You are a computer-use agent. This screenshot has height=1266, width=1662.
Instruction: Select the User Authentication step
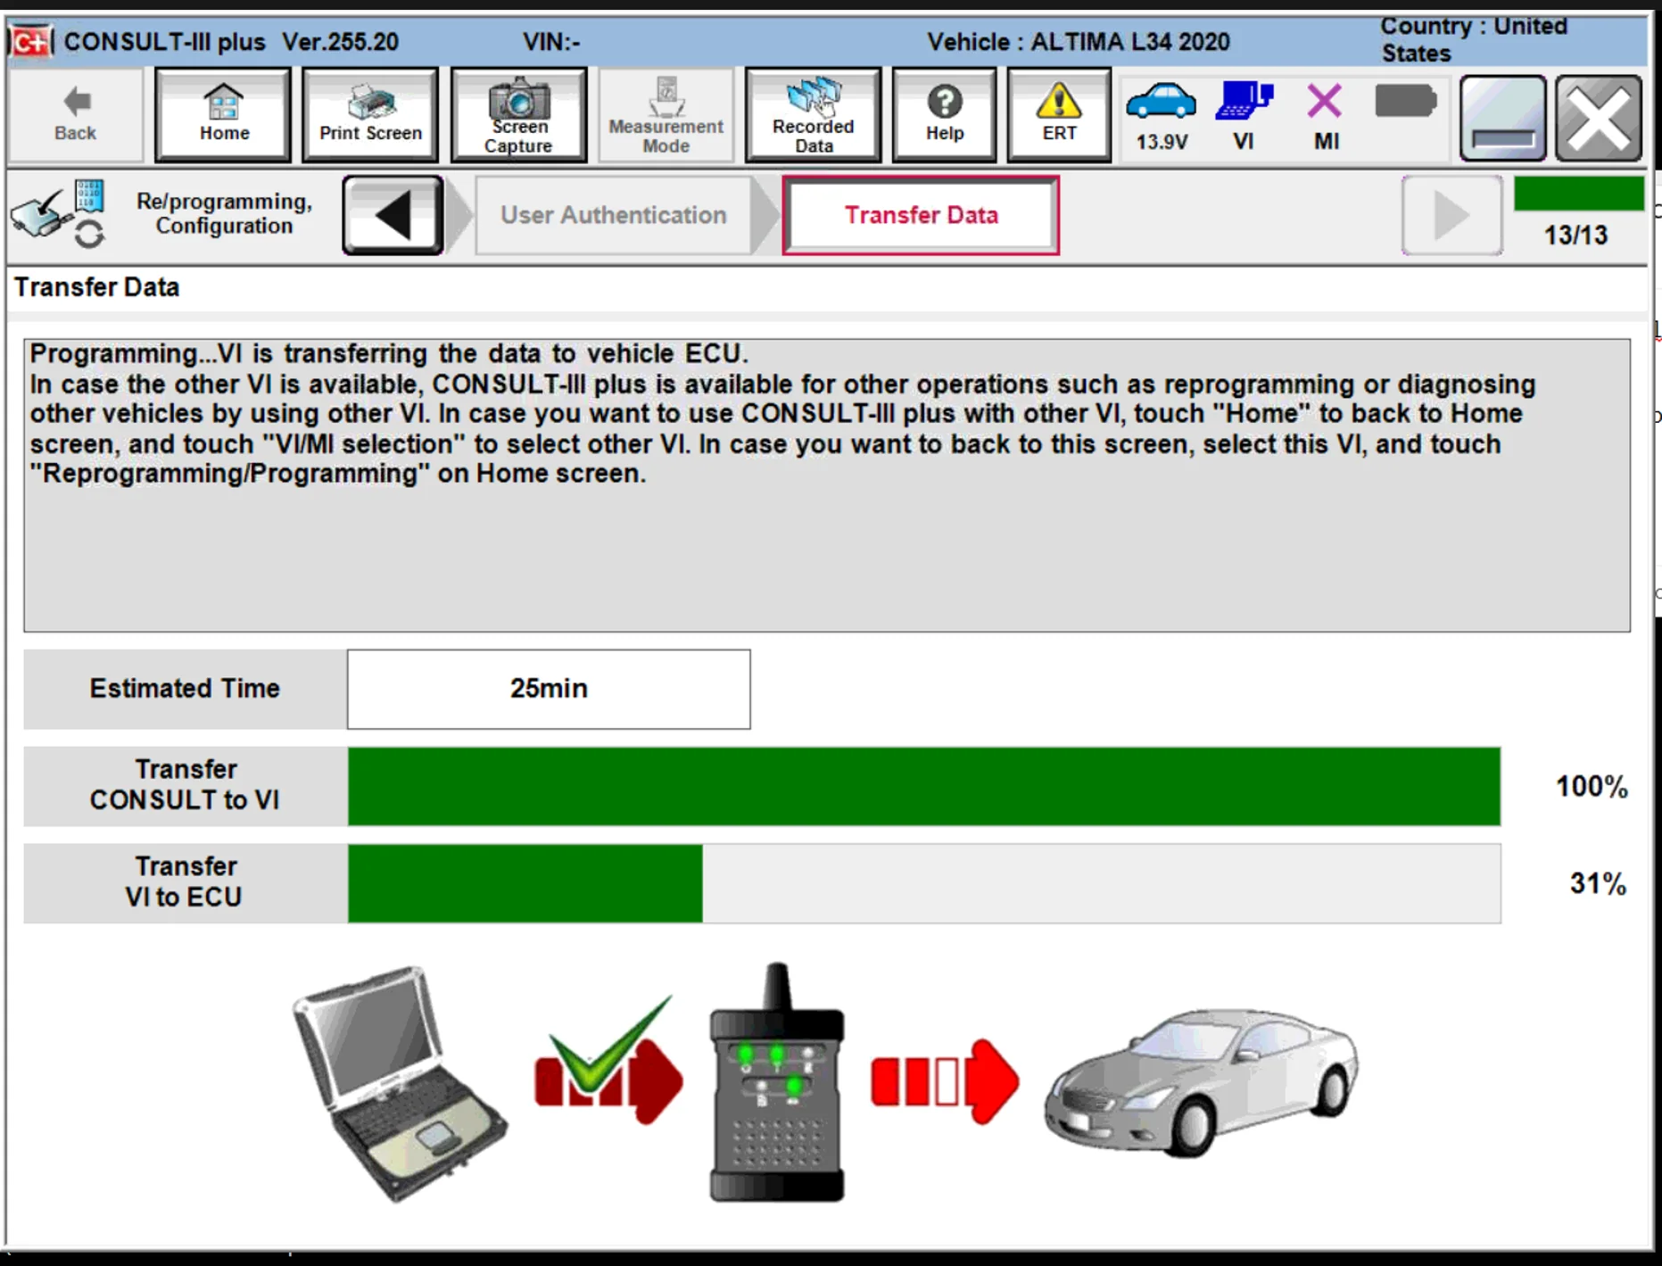[x=614, y=214]
